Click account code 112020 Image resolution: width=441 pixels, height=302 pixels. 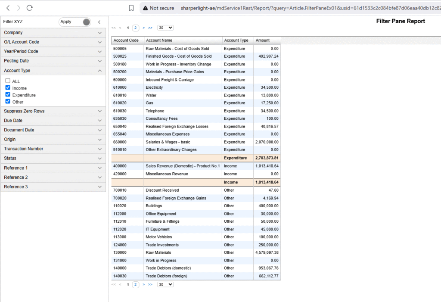pos(120,229)
